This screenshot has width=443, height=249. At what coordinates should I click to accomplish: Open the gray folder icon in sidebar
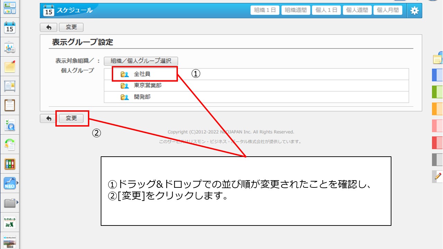tap(10, 203)
